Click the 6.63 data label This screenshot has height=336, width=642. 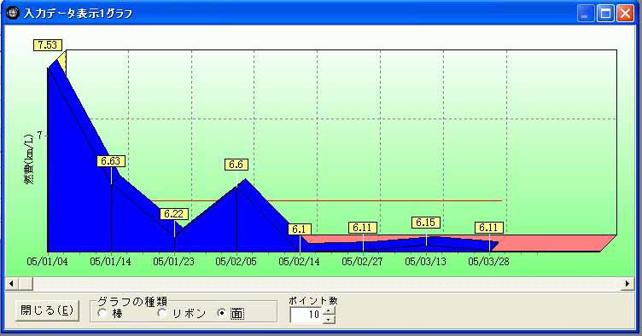tap(110, 161)
